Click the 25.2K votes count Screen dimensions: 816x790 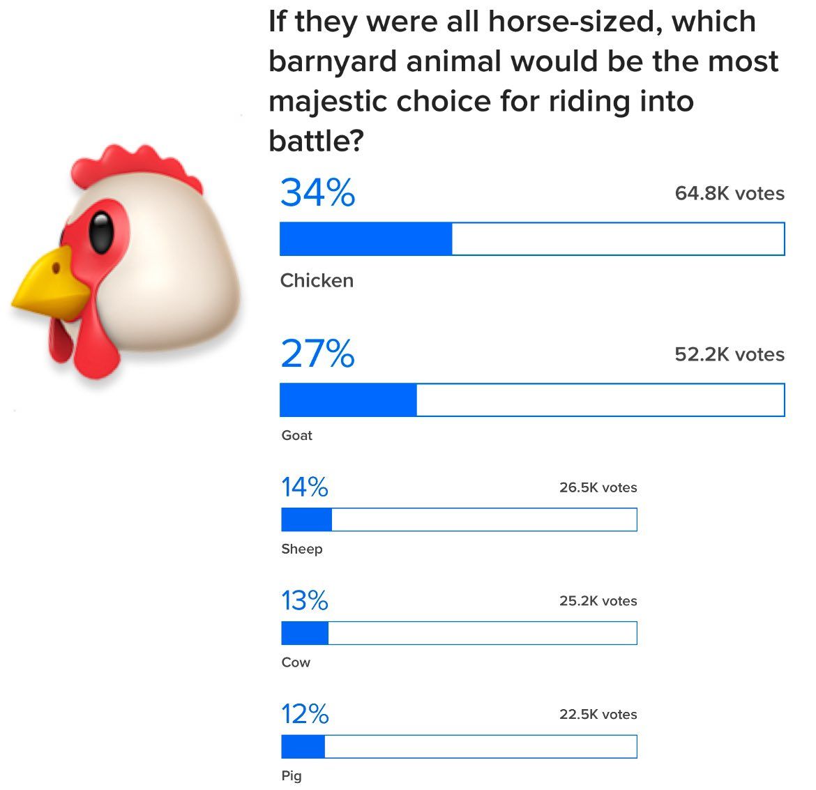click(598, 601)
